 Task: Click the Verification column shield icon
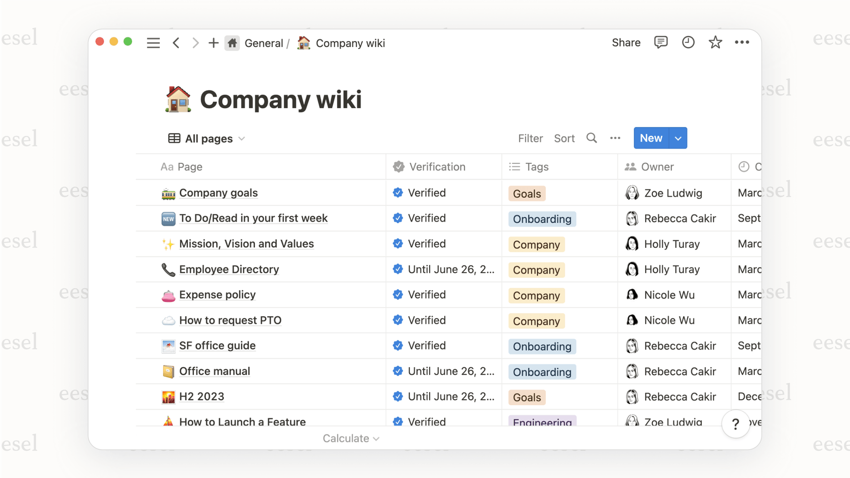[x=398, y=166]
